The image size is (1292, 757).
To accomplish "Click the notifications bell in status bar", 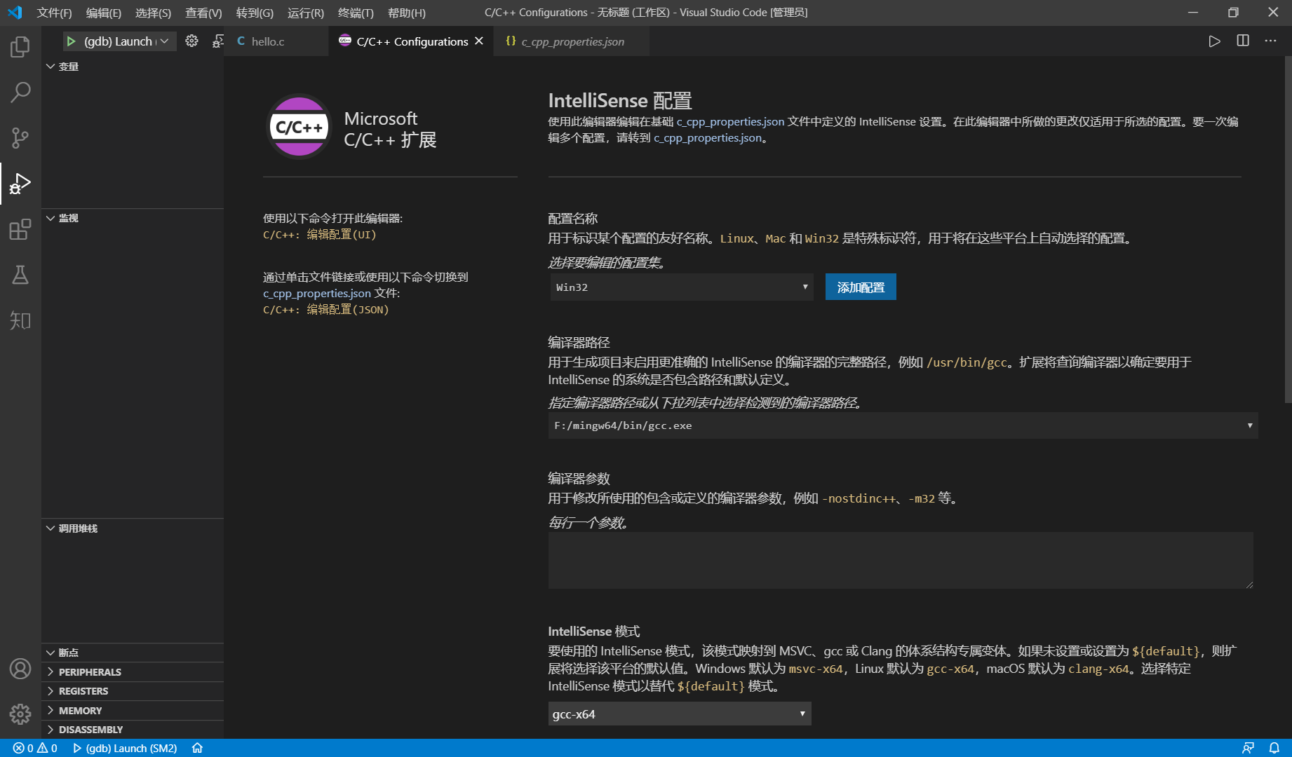I will 1274,748.
